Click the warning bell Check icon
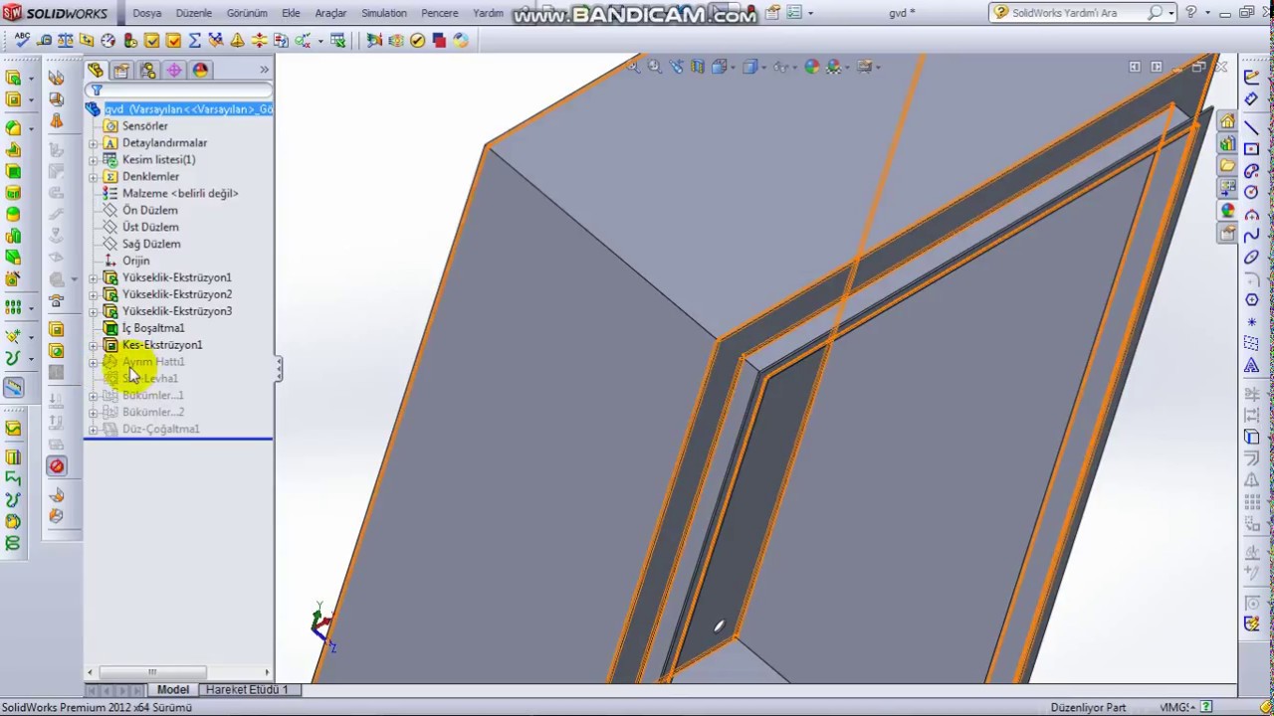The image size is (1274, 716). [x=237, y=41]
